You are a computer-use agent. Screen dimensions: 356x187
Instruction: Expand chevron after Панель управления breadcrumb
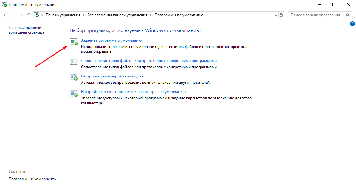coord(84,15)
